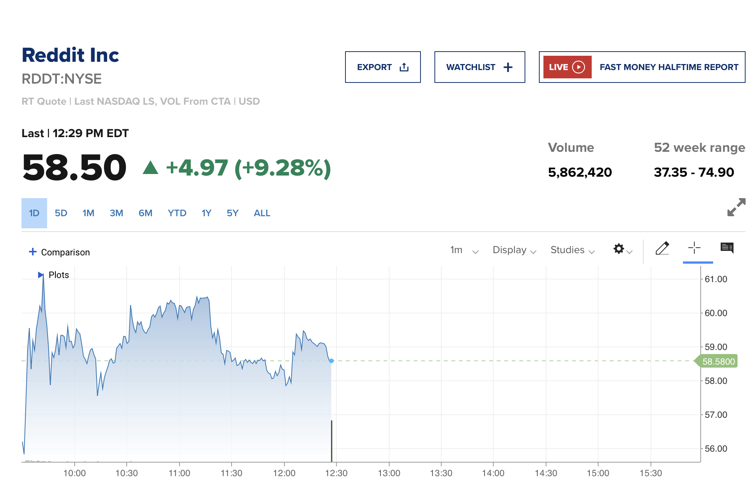The image size is (755, 504).
Task: Click the 58.5800 current price marker
Action: 718,362
